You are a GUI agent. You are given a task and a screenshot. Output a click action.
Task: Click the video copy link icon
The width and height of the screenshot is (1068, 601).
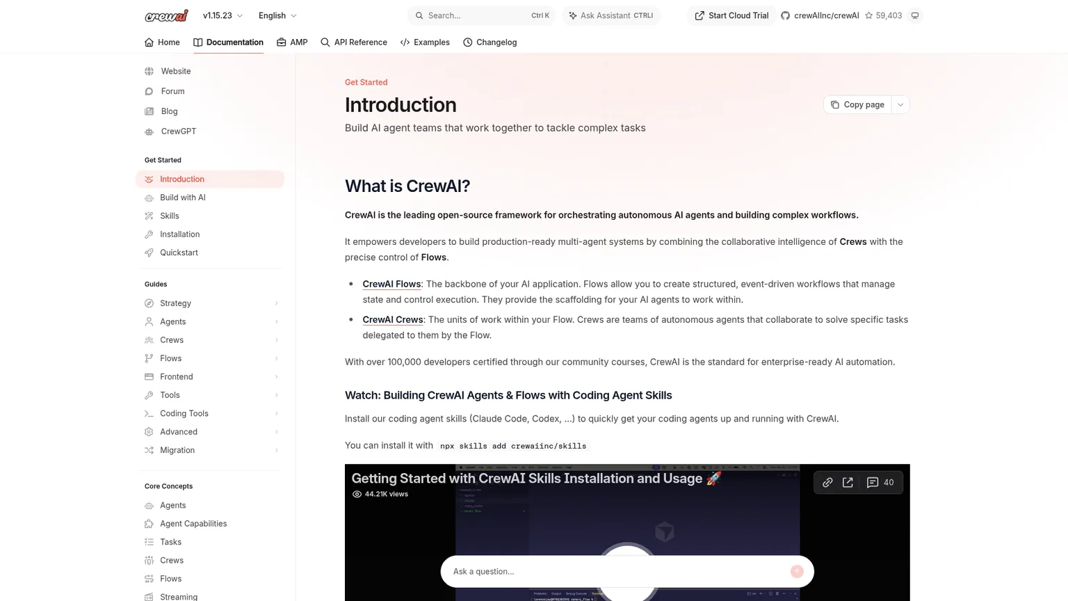(x=827, y=483)
